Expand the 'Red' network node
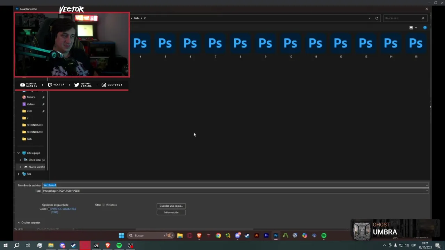Screen dimensions: 445x250 (18, 174)
